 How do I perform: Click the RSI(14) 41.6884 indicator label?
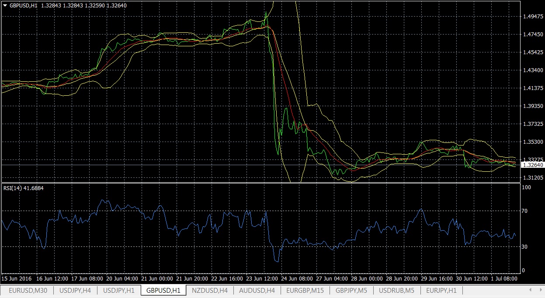point(24,188)
